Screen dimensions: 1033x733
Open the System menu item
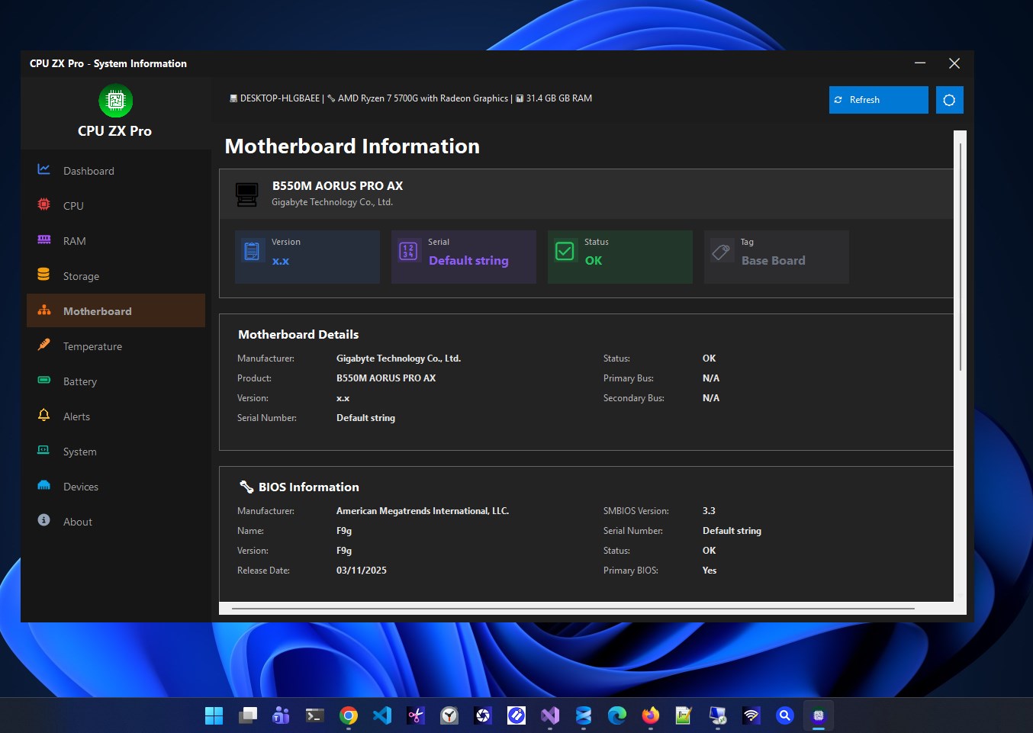click(79, 452)
